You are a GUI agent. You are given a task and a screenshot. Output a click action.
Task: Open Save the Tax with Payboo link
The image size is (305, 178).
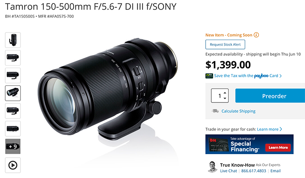point(248,76)
